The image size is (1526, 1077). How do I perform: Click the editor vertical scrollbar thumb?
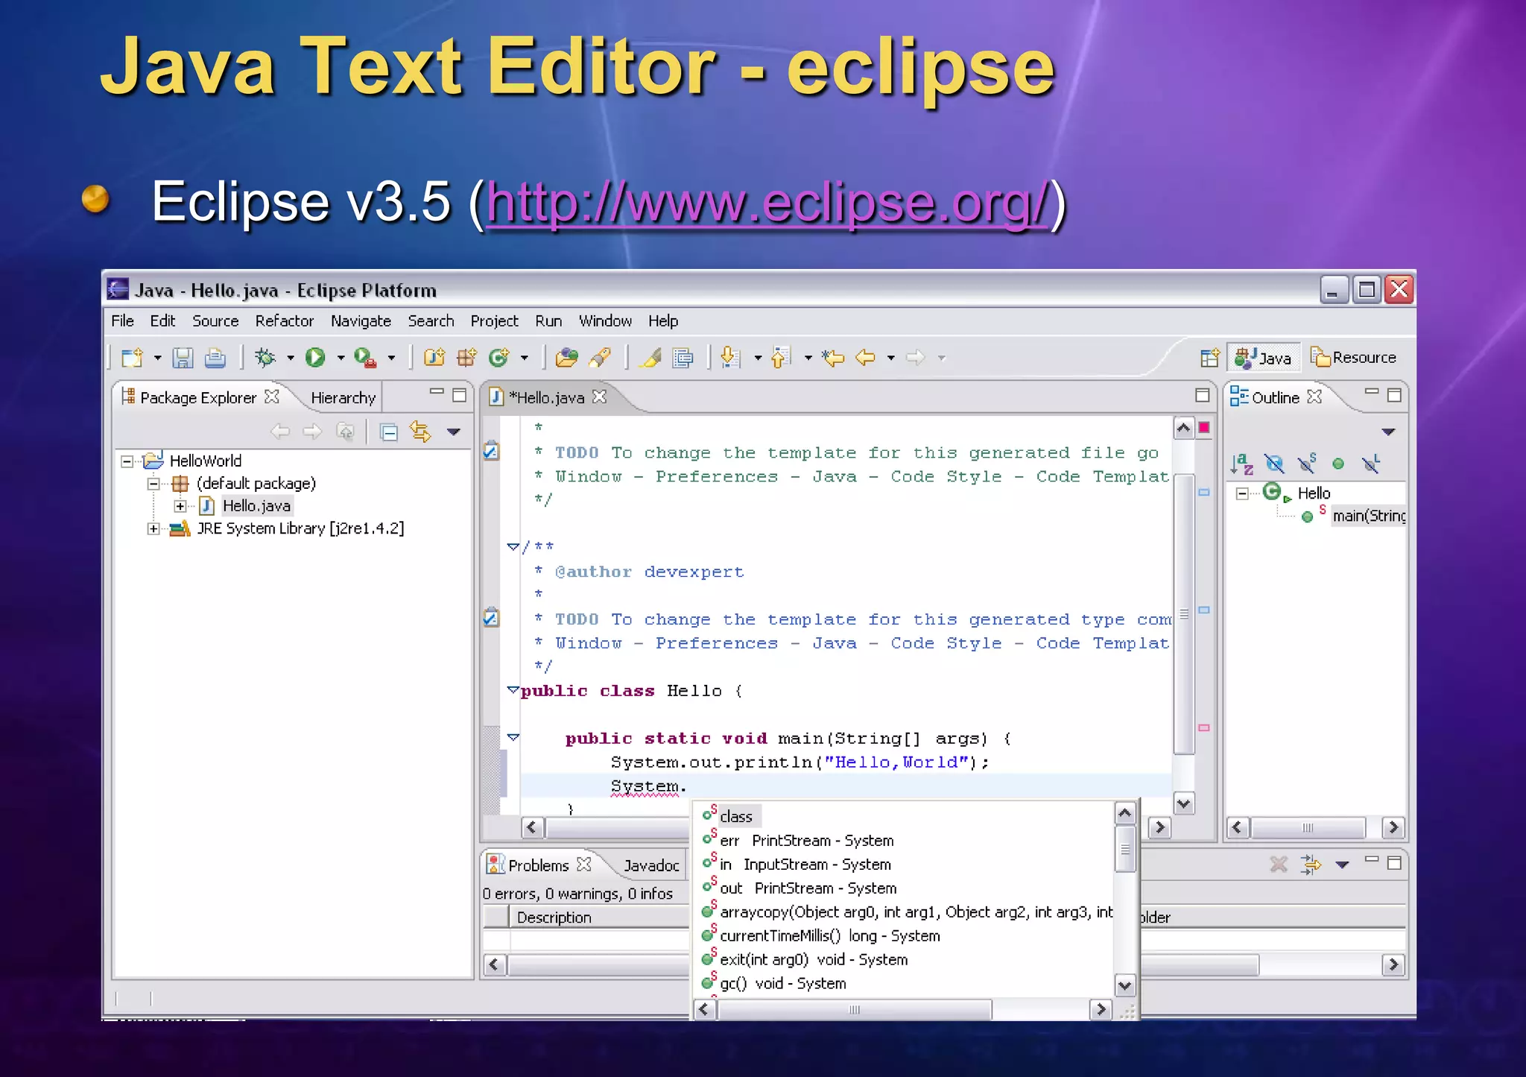coord(1183,614)
